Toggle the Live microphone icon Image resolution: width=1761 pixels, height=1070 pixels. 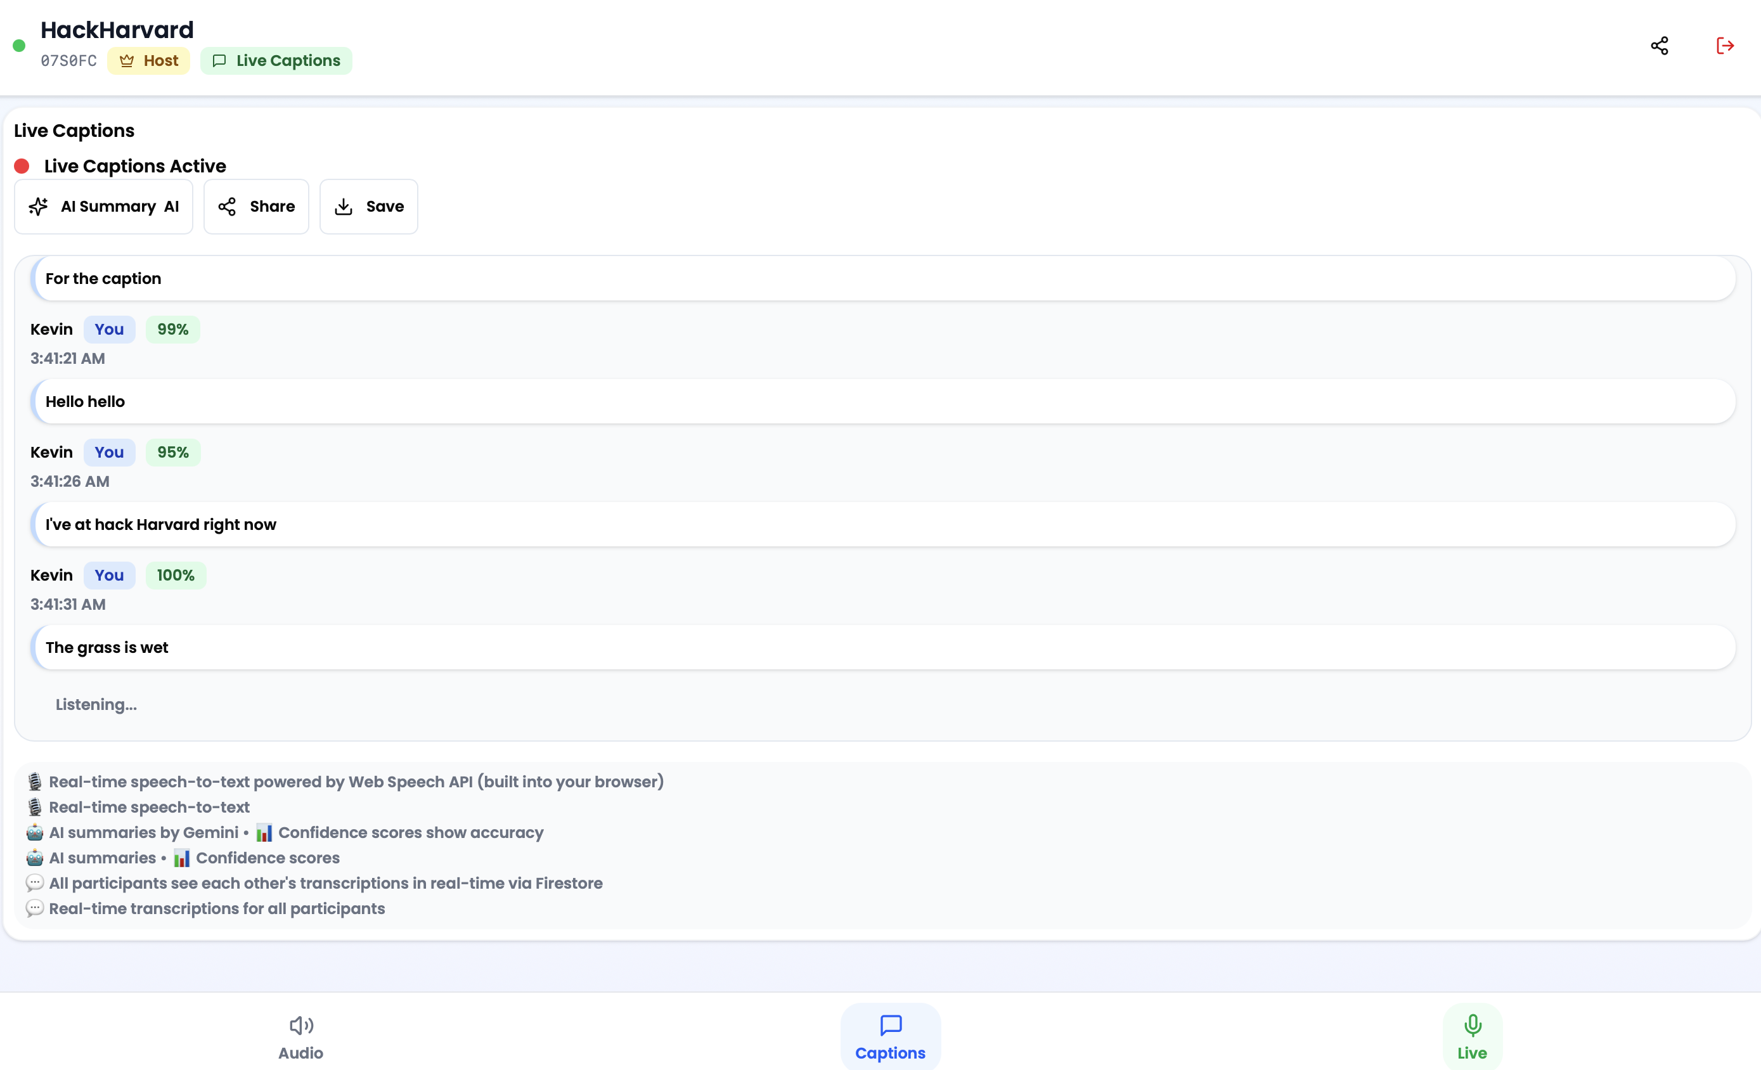pos(1473,1025)
